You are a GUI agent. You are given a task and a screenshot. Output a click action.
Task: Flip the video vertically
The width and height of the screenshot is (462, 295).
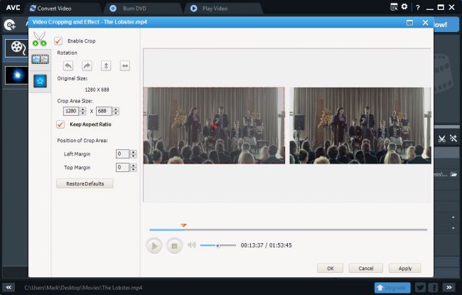coord(106,65)
